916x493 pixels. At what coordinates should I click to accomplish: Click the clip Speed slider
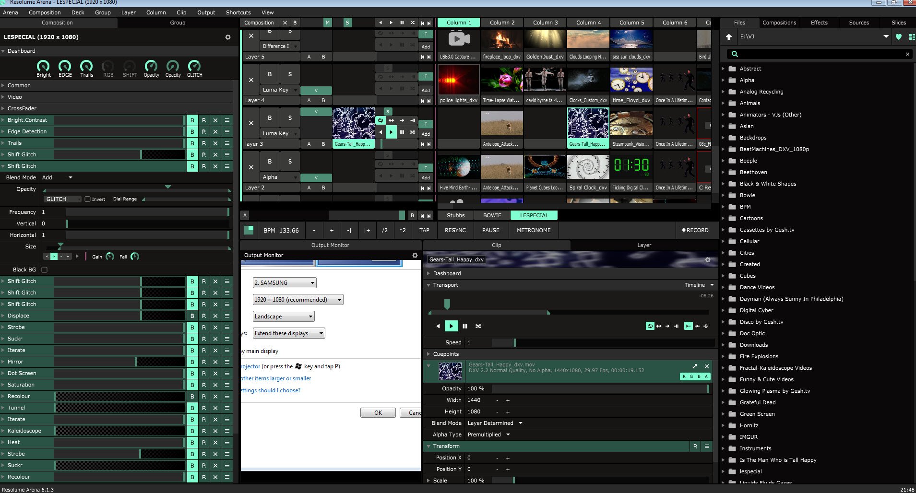point(600,342)
